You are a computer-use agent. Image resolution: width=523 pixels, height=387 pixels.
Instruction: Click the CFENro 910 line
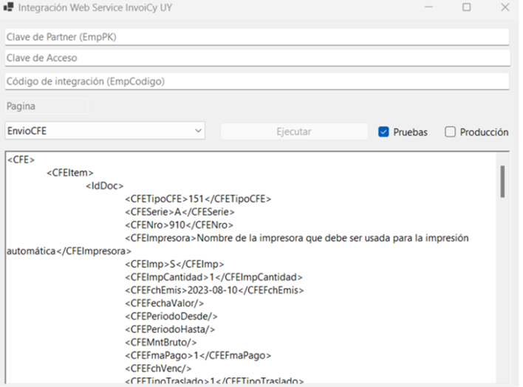tap(179, 225)
